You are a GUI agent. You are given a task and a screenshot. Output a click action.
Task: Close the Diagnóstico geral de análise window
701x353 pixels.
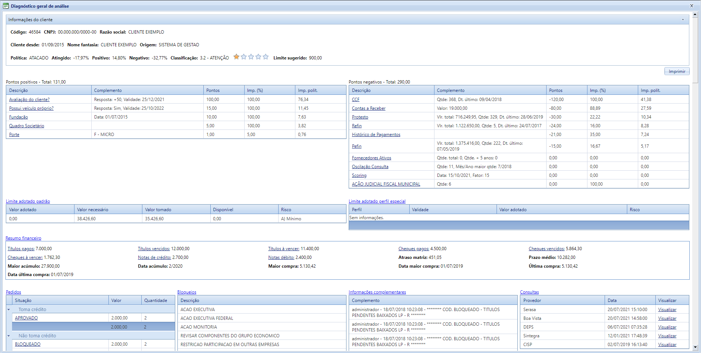click(692, 6)
